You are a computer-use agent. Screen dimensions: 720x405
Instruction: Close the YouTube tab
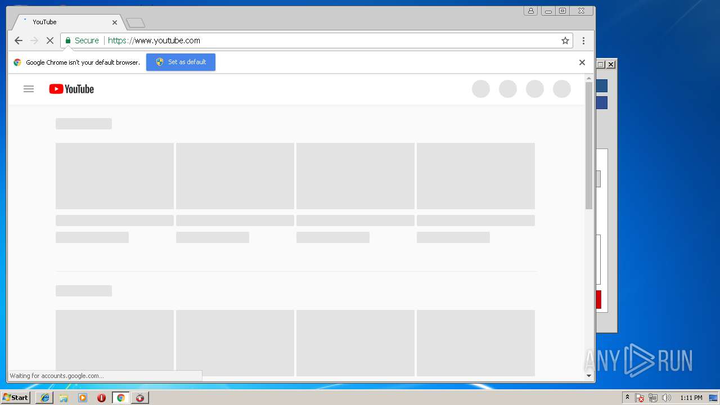[x=115, y=22]
